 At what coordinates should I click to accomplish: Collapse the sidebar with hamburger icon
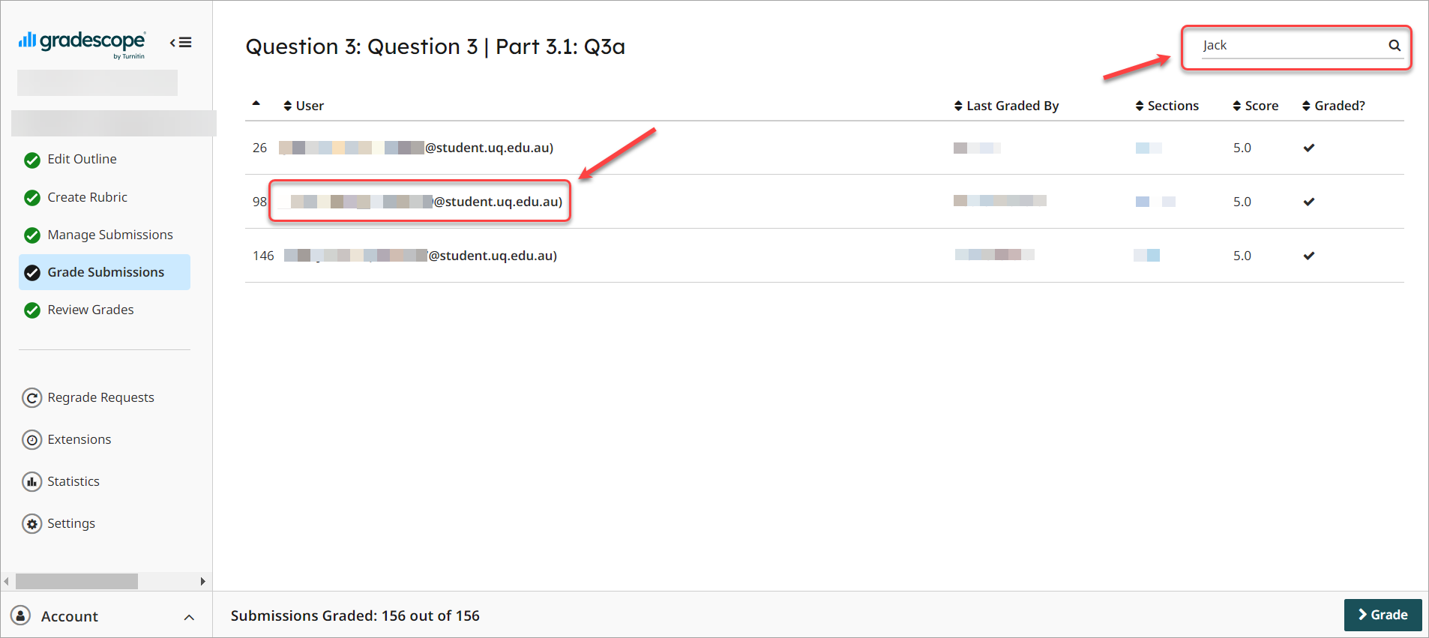[x=181, y=43]
